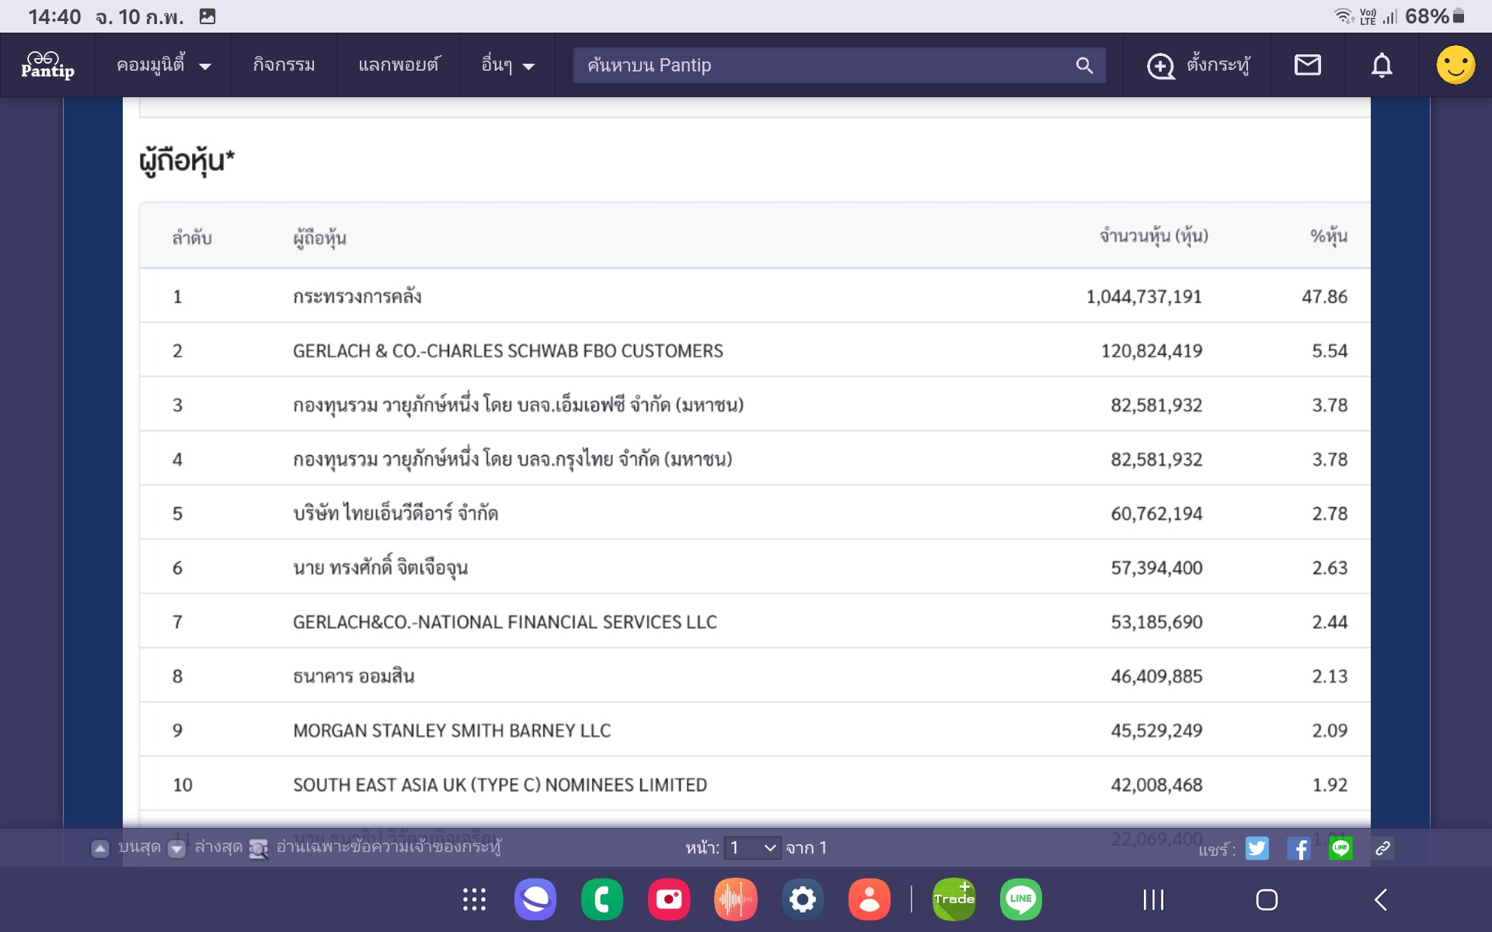Tap the home navigation button
Viewport: 1492px width, 932px height.
coord(1267,900)
